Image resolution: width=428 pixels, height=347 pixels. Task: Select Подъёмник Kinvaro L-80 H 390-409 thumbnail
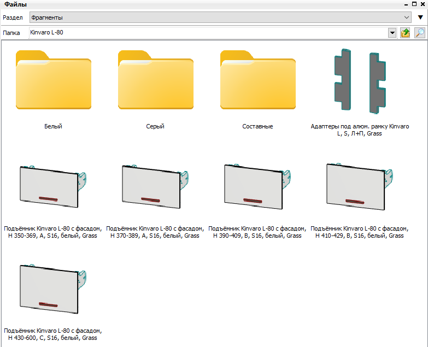click(x=257, y=187)
